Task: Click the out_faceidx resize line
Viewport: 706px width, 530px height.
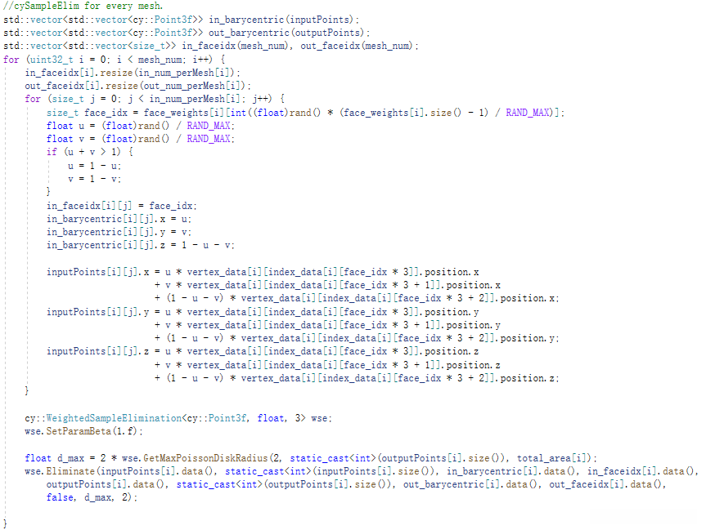Action: click(137, 86)
